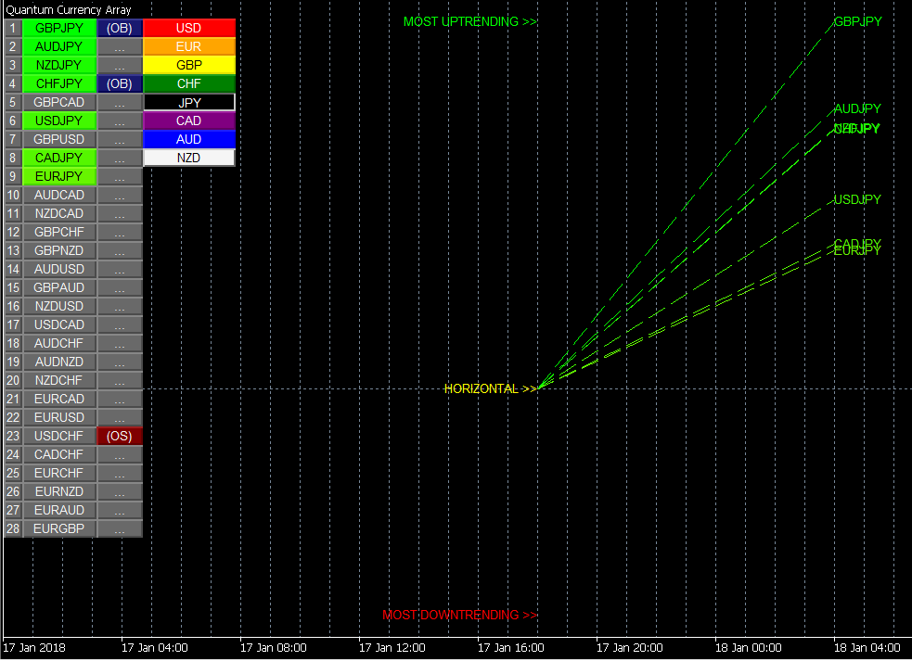Select the white NZD currency filter
This screenshot has height=661, width=912.
point(189,158)
